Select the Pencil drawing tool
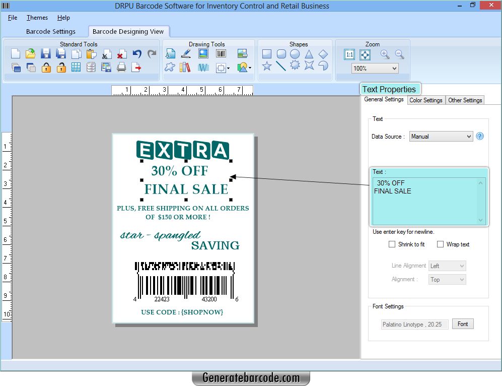The image size is (502, 386). (185, 53)
